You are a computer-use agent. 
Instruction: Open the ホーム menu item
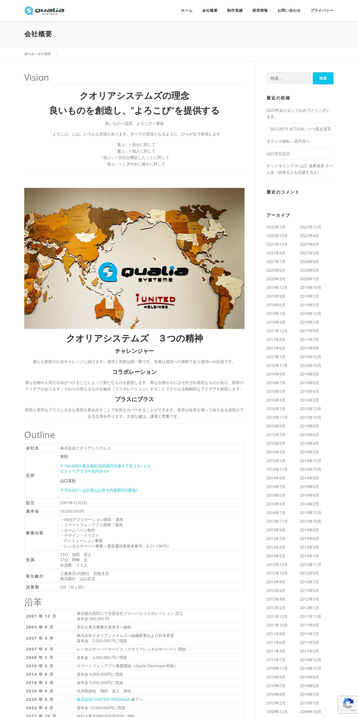click(x=187, y=11)
